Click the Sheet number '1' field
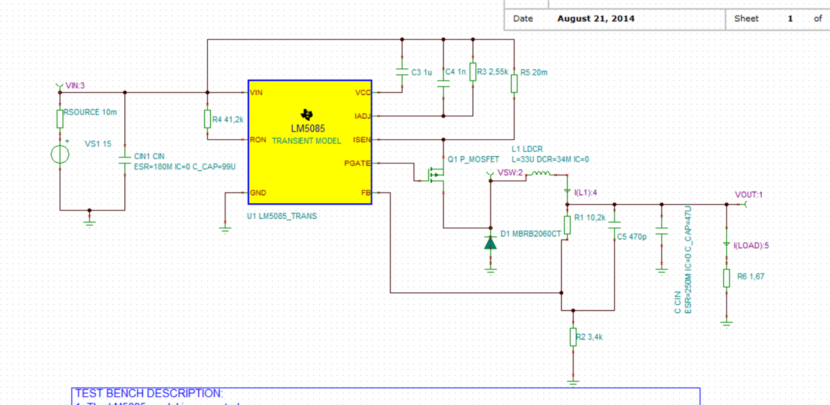The height and width of the screenshot is (405, 830). coord(790,19)
